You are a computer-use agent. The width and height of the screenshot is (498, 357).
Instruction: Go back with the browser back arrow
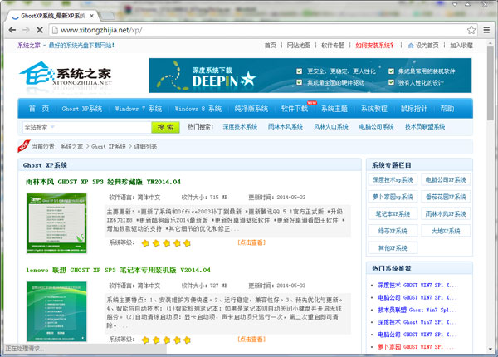[x=12, y=30]
